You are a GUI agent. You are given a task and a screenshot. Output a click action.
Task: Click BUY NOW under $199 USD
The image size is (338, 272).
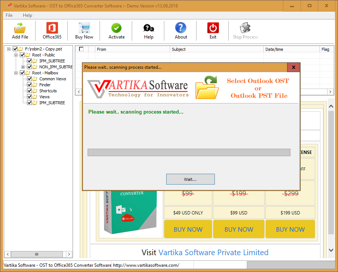290,229
